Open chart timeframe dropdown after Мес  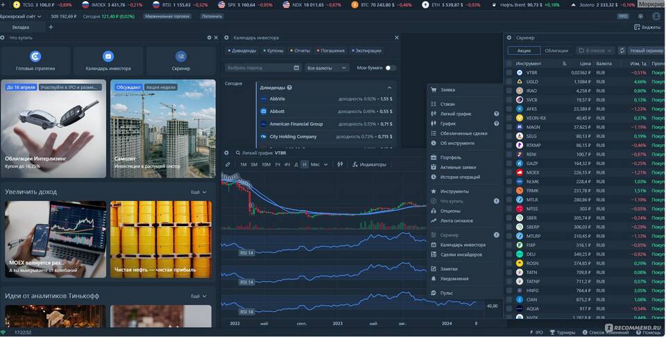tap(326, 164)
